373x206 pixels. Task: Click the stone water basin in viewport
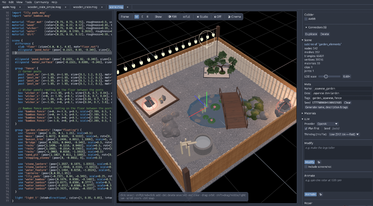[203, 144]
